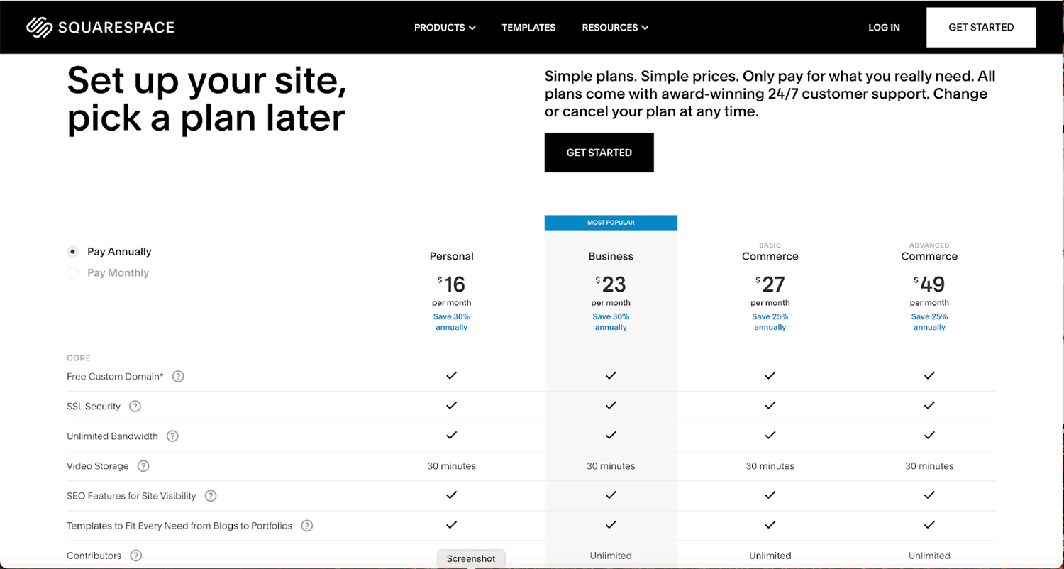Open Save 25% annually under Advanced Commerce
The width and height of the screenshot is (1064, 569).
[x=929, y=321]
